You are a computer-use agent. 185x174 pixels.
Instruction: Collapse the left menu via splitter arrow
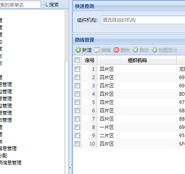[70, 168]
